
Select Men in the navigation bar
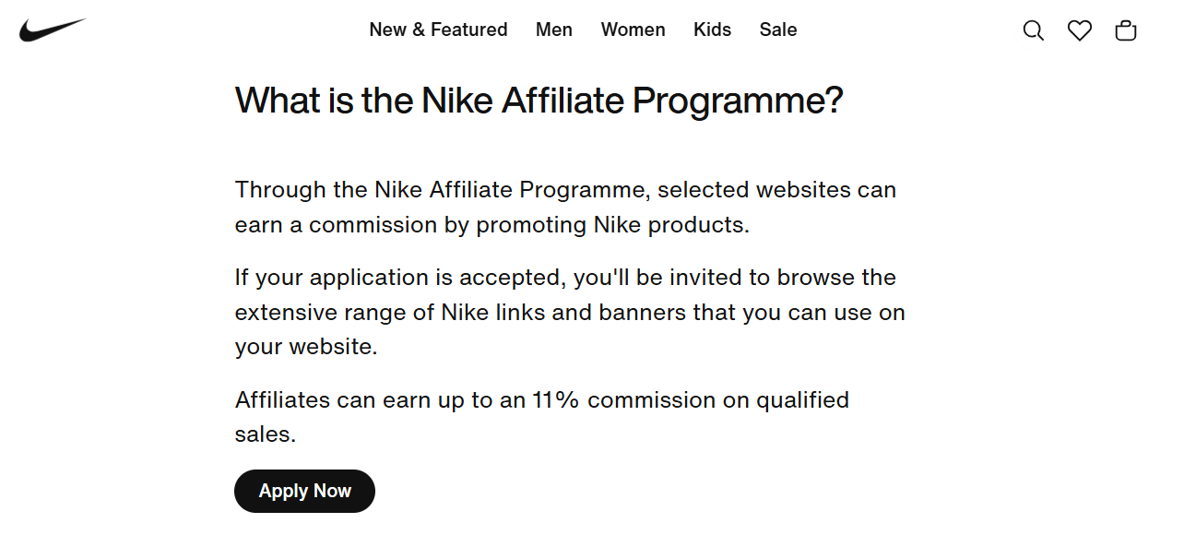554,30
